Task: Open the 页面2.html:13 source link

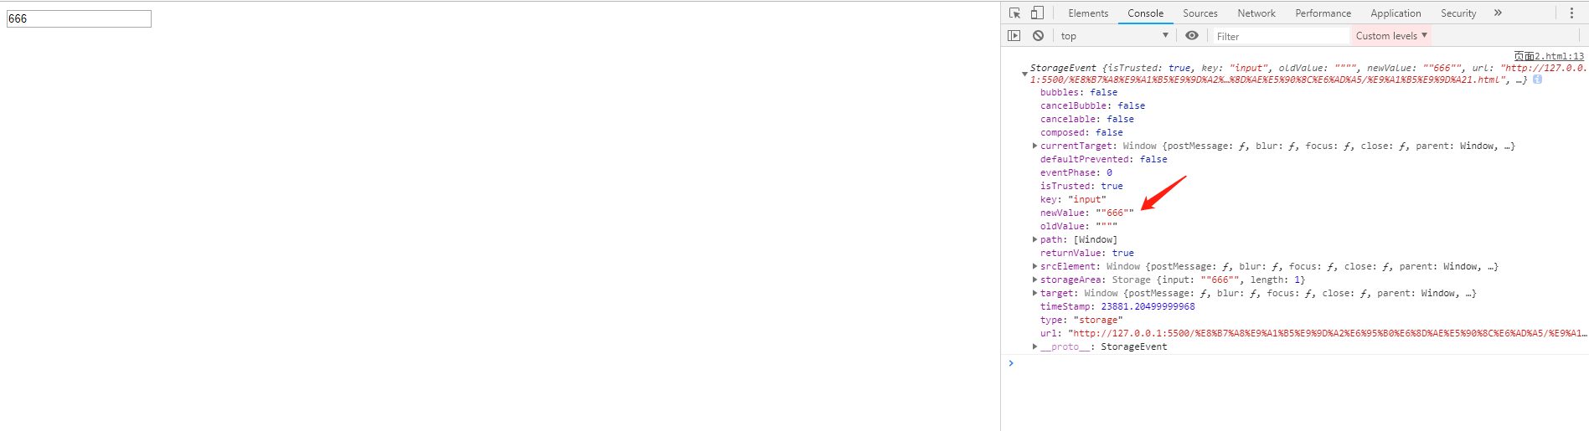Action: point(1549,56)
